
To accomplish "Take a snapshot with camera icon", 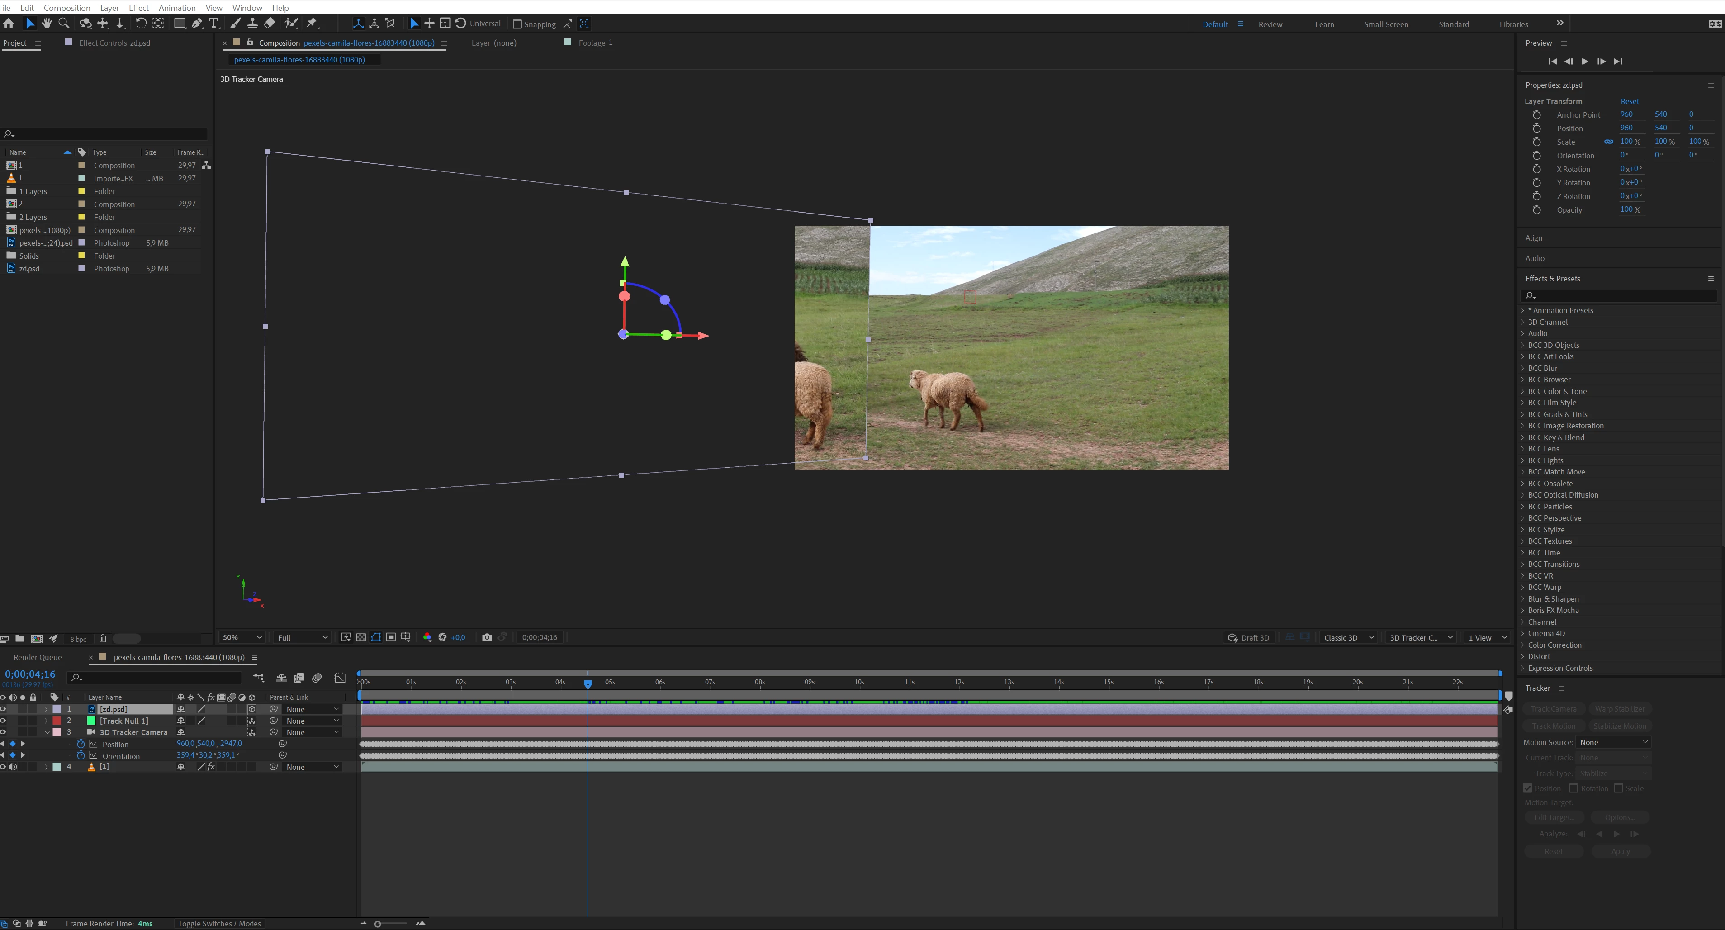I will pyautogui.click(x=487, y=637).
